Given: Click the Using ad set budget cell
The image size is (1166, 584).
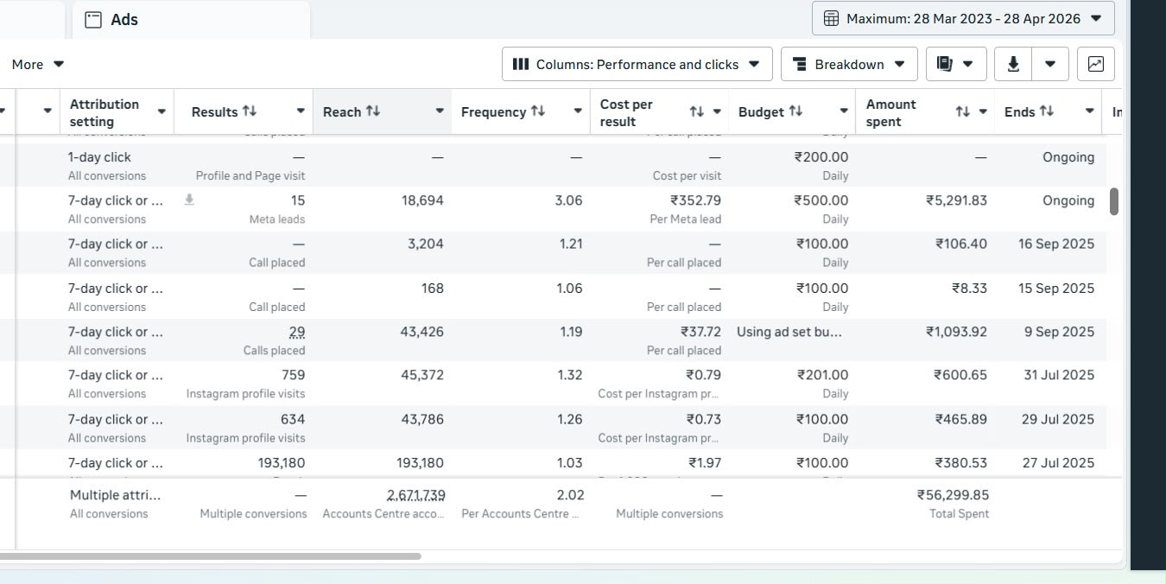Looking at the screenshot, I should [x=789, y=332].
